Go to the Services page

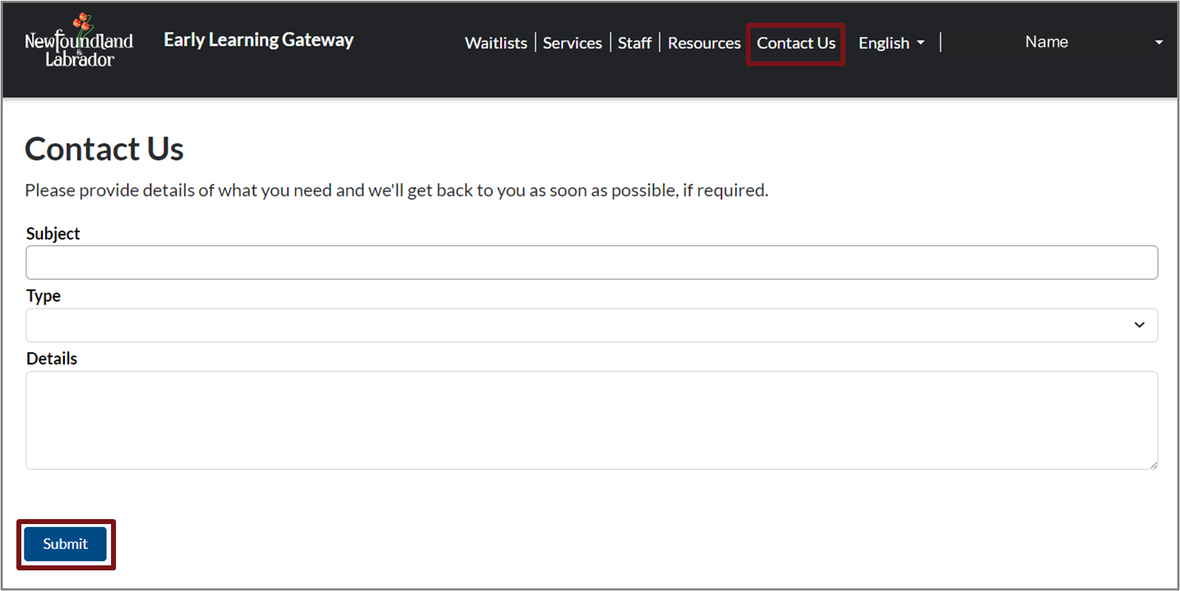point(572,43)
